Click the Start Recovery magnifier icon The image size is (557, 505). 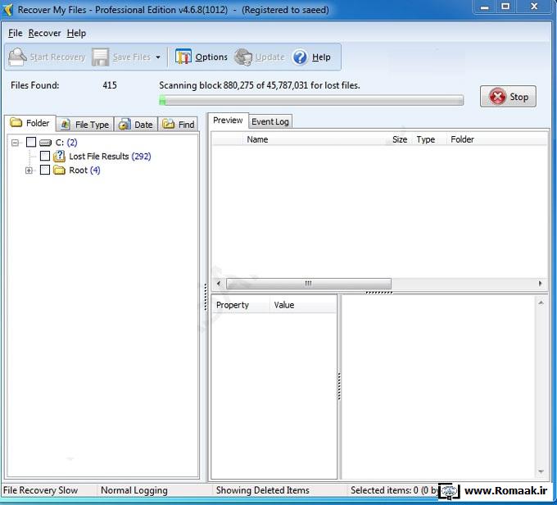click(x=17, y=57)
